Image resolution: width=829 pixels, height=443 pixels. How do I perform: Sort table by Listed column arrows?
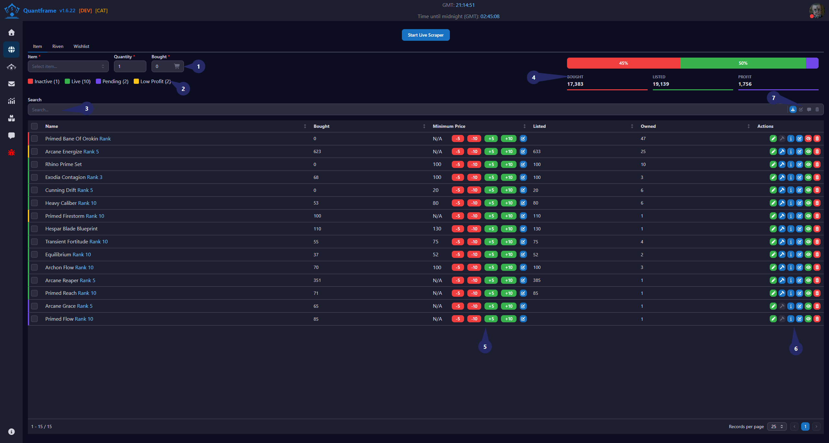(632, 126)
